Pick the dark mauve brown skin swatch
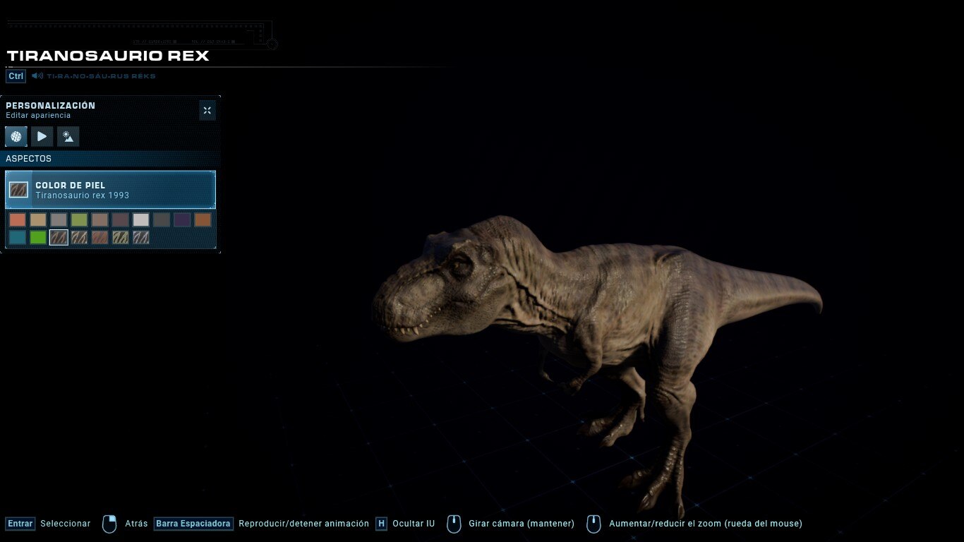The width and height of the screenshot is (964, 542). point(121,219)
